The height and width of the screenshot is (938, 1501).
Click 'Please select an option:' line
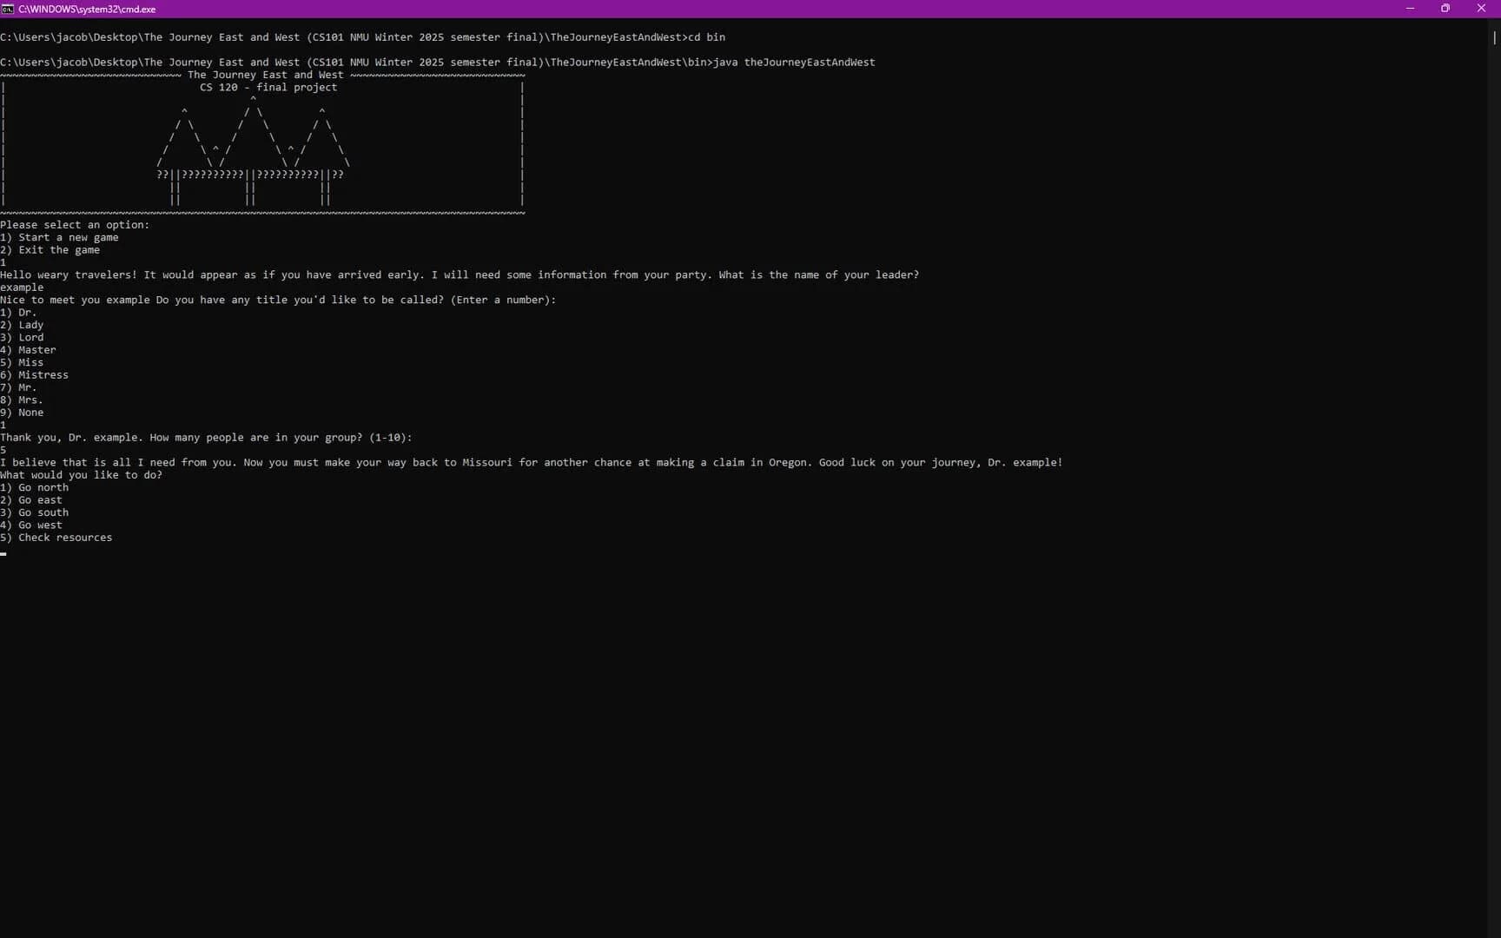tap(75, 225)
